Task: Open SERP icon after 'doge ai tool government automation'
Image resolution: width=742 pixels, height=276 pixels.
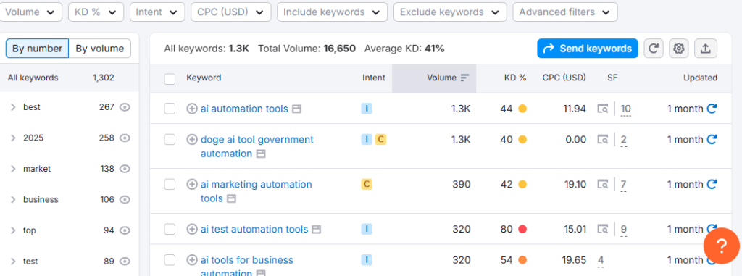Action: (x=261, y=154)
